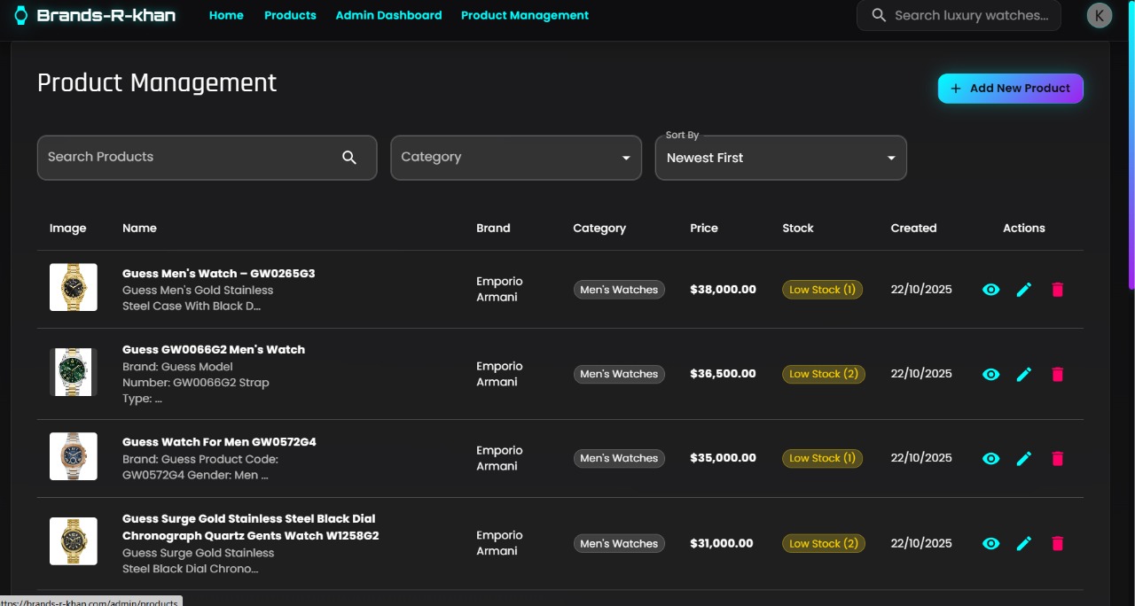Delete the Guess GW0066G2 Men's Watch product

click(1057, 374)
